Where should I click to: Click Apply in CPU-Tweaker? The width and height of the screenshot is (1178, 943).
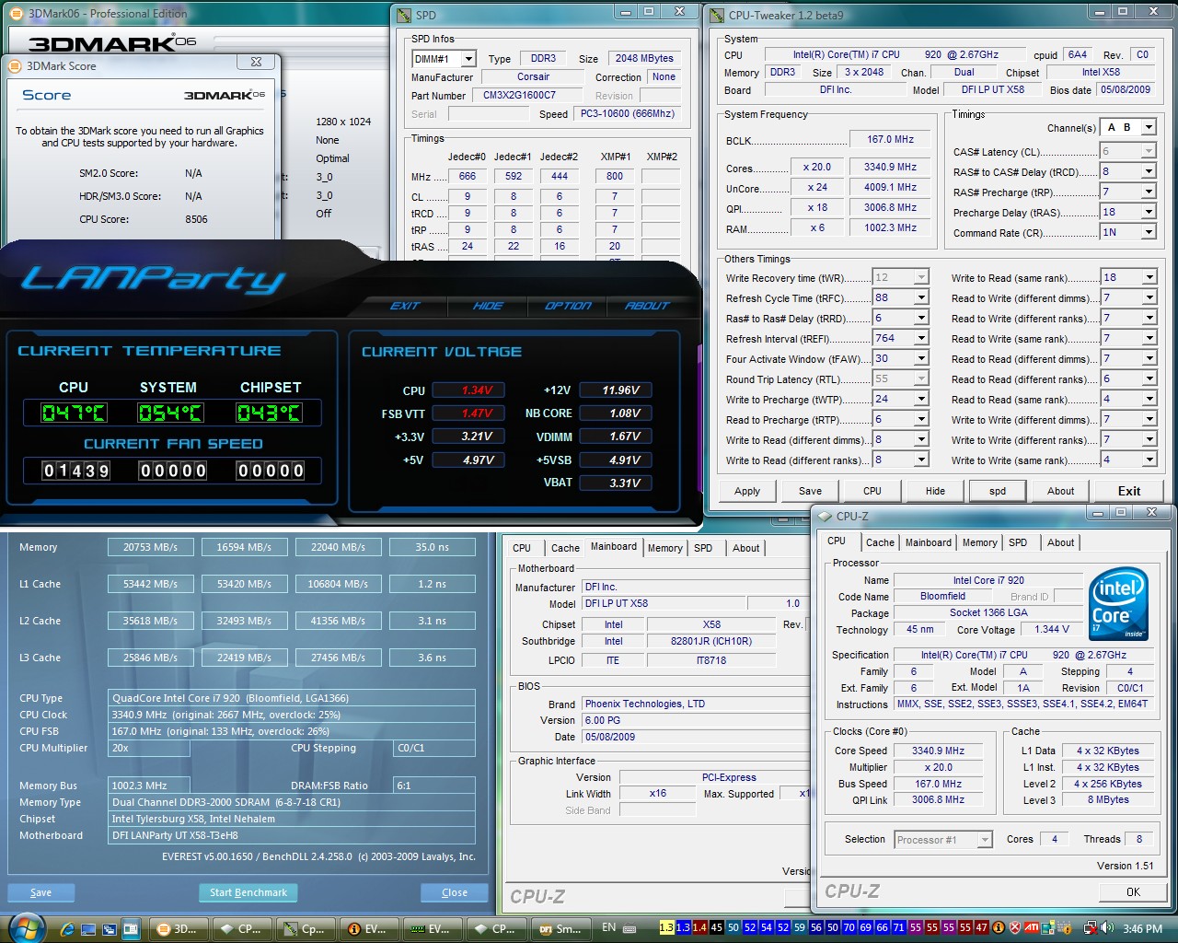[x=747, y=491]
